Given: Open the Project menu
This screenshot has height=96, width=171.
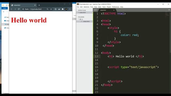Looking at the screenshot, I should [109, 7].
